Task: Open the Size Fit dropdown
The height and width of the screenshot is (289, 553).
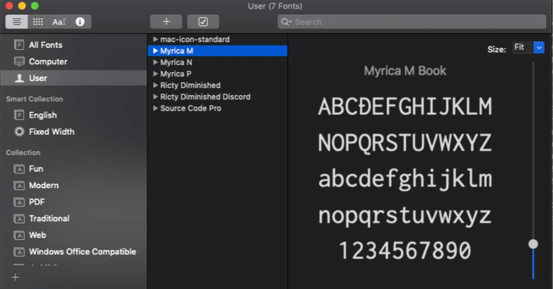Action: [x=528, y=48]
